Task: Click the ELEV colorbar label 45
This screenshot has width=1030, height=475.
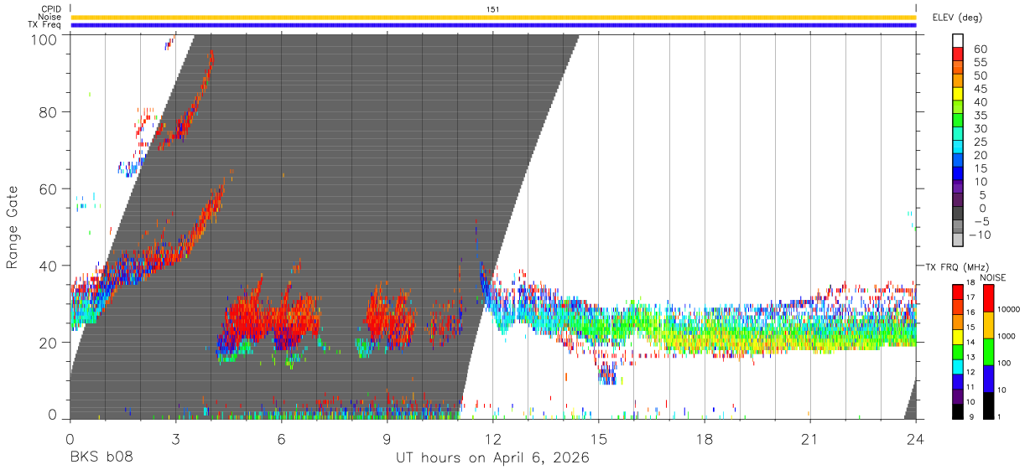Action: click(x=980, y=88)
